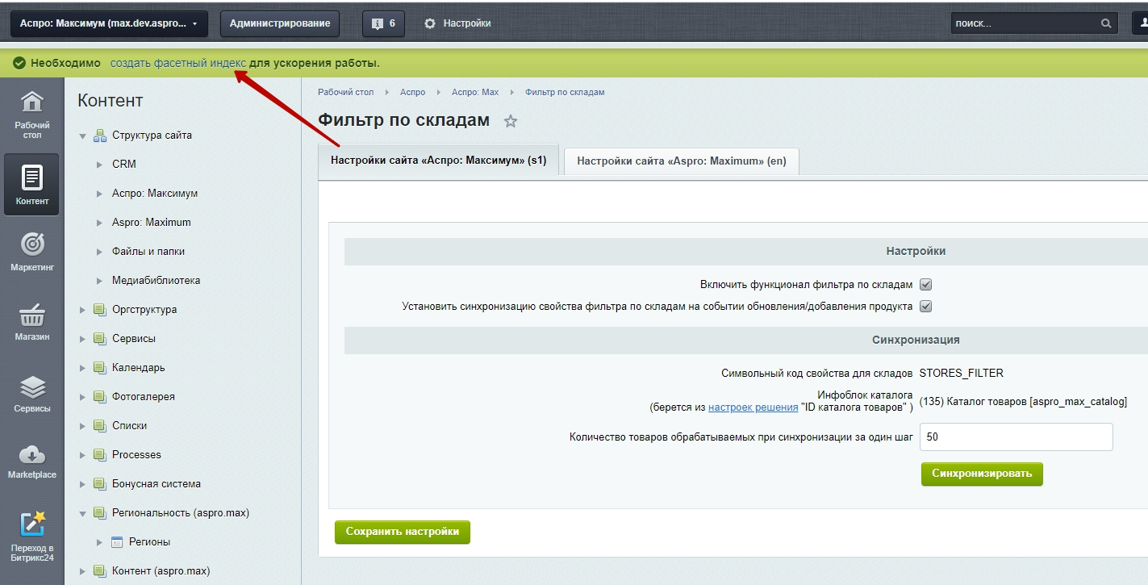The width and height of the screenshot is (1148, 585).
Task: Click Сохранить настройки button
Action: click(x=403, y=532)
